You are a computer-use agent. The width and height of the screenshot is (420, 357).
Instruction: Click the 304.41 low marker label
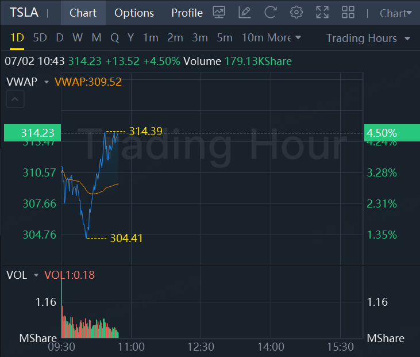point(126,238)
